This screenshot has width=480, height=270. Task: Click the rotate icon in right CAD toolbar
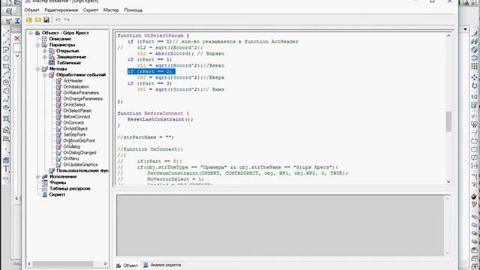pyautogui.click(x=474, y=86)
